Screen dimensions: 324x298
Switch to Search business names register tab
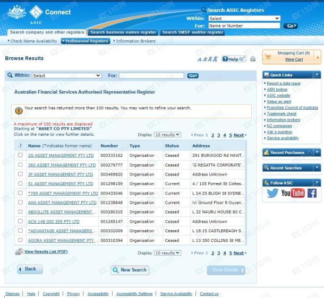click(x=123, y=32)
